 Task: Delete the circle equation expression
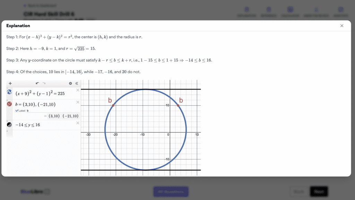pyautogui.click(x=78, y=90)
